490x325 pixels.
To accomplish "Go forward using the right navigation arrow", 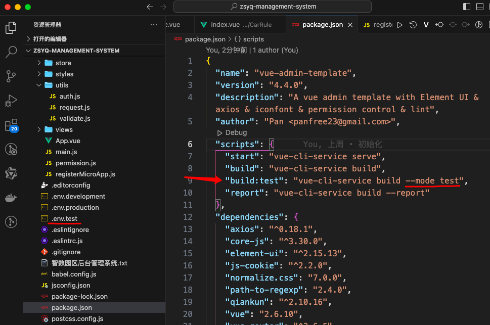I will (x=163, y=7).
